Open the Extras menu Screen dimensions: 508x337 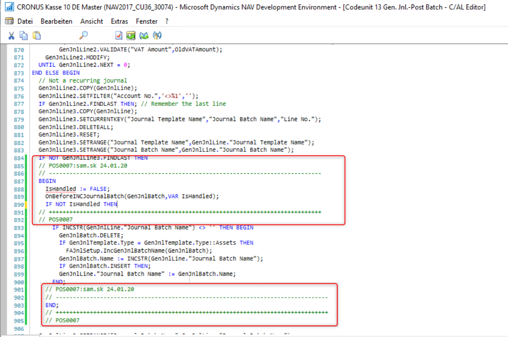point(119,21)
